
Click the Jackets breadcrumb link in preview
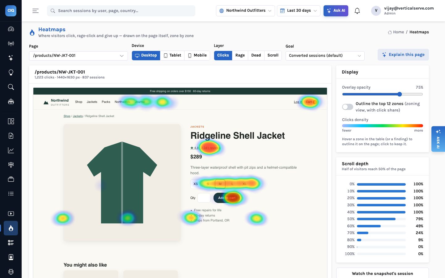pos(78,116)
